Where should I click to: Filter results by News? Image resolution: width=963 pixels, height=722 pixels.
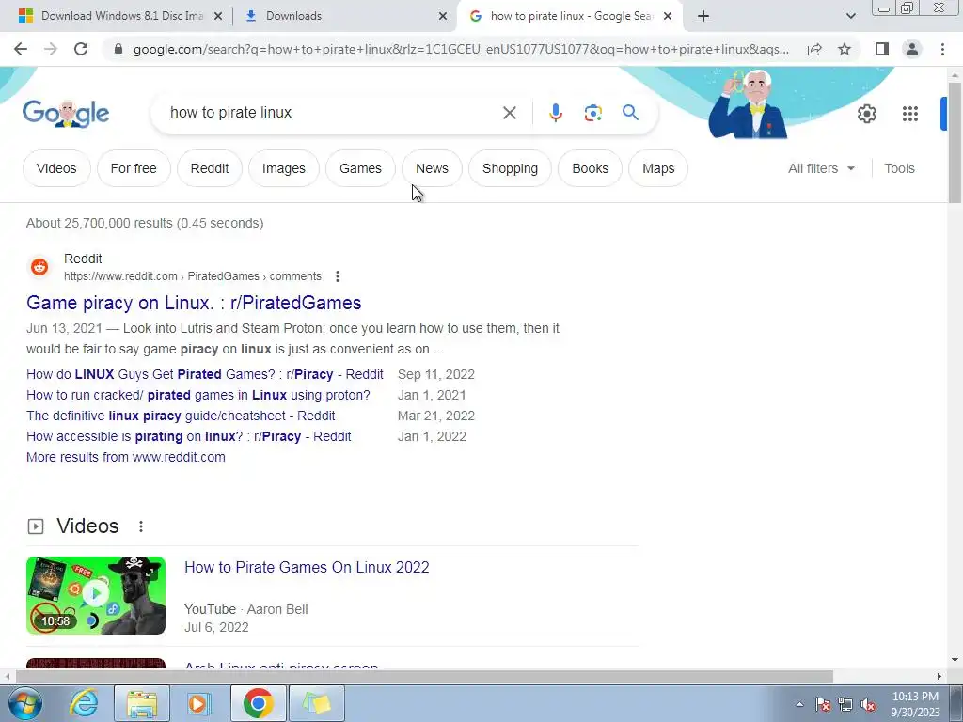coord(432,168)
